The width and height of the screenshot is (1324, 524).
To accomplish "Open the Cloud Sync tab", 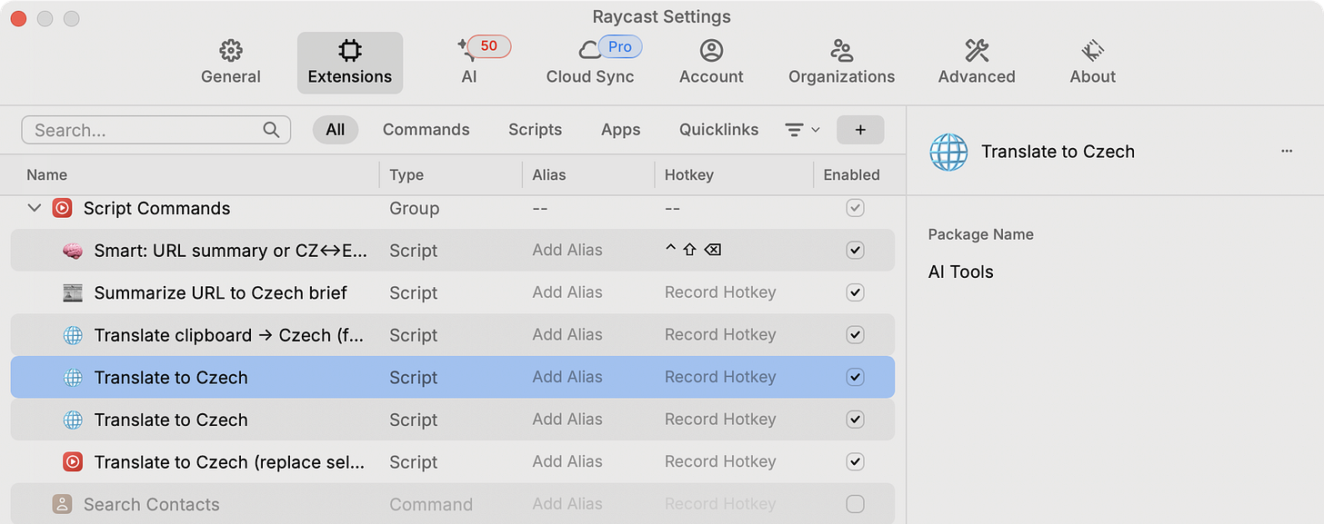I will coord(590,63).
